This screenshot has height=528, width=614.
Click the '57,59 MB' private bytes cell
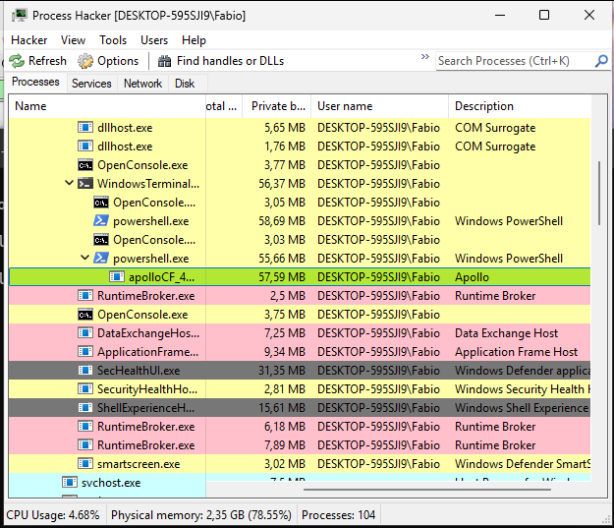pos(282,277)
